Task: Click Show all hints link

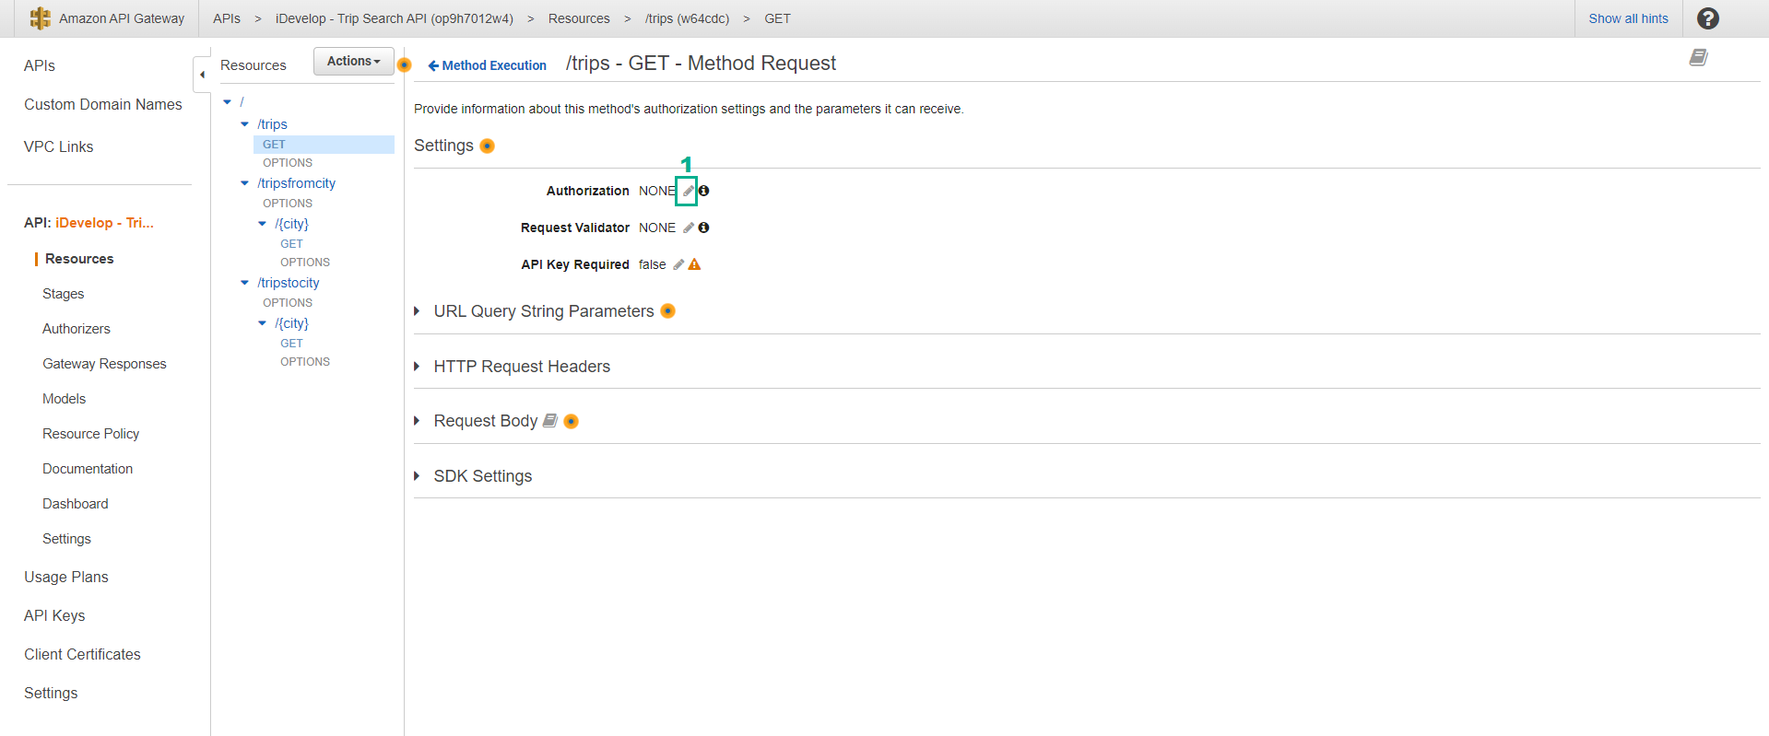Action: 1628,18
